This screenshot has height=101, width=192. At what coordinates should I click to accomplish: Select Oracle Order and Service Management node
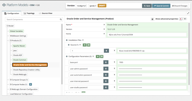[30, 65]
